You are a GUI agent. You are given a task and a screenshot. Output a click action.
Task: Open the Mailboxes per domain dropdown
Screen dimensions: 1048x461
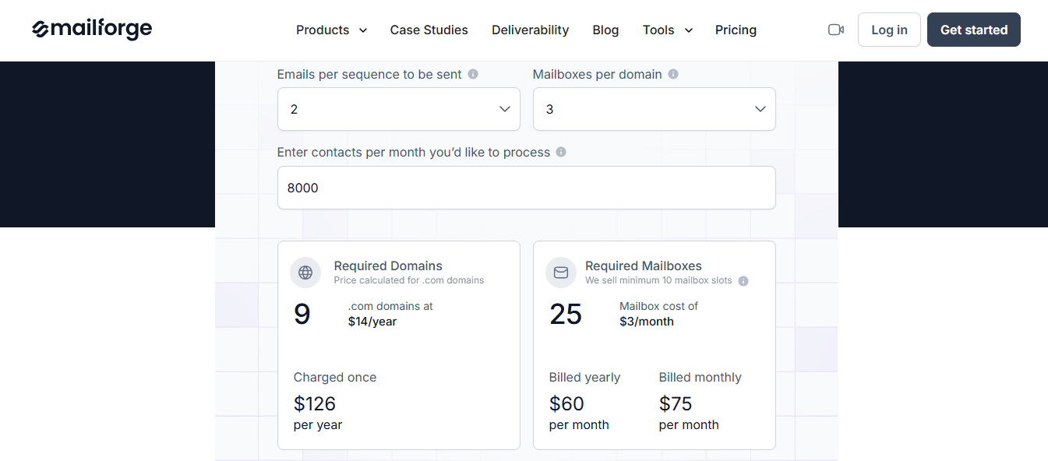tap(655, 109)
